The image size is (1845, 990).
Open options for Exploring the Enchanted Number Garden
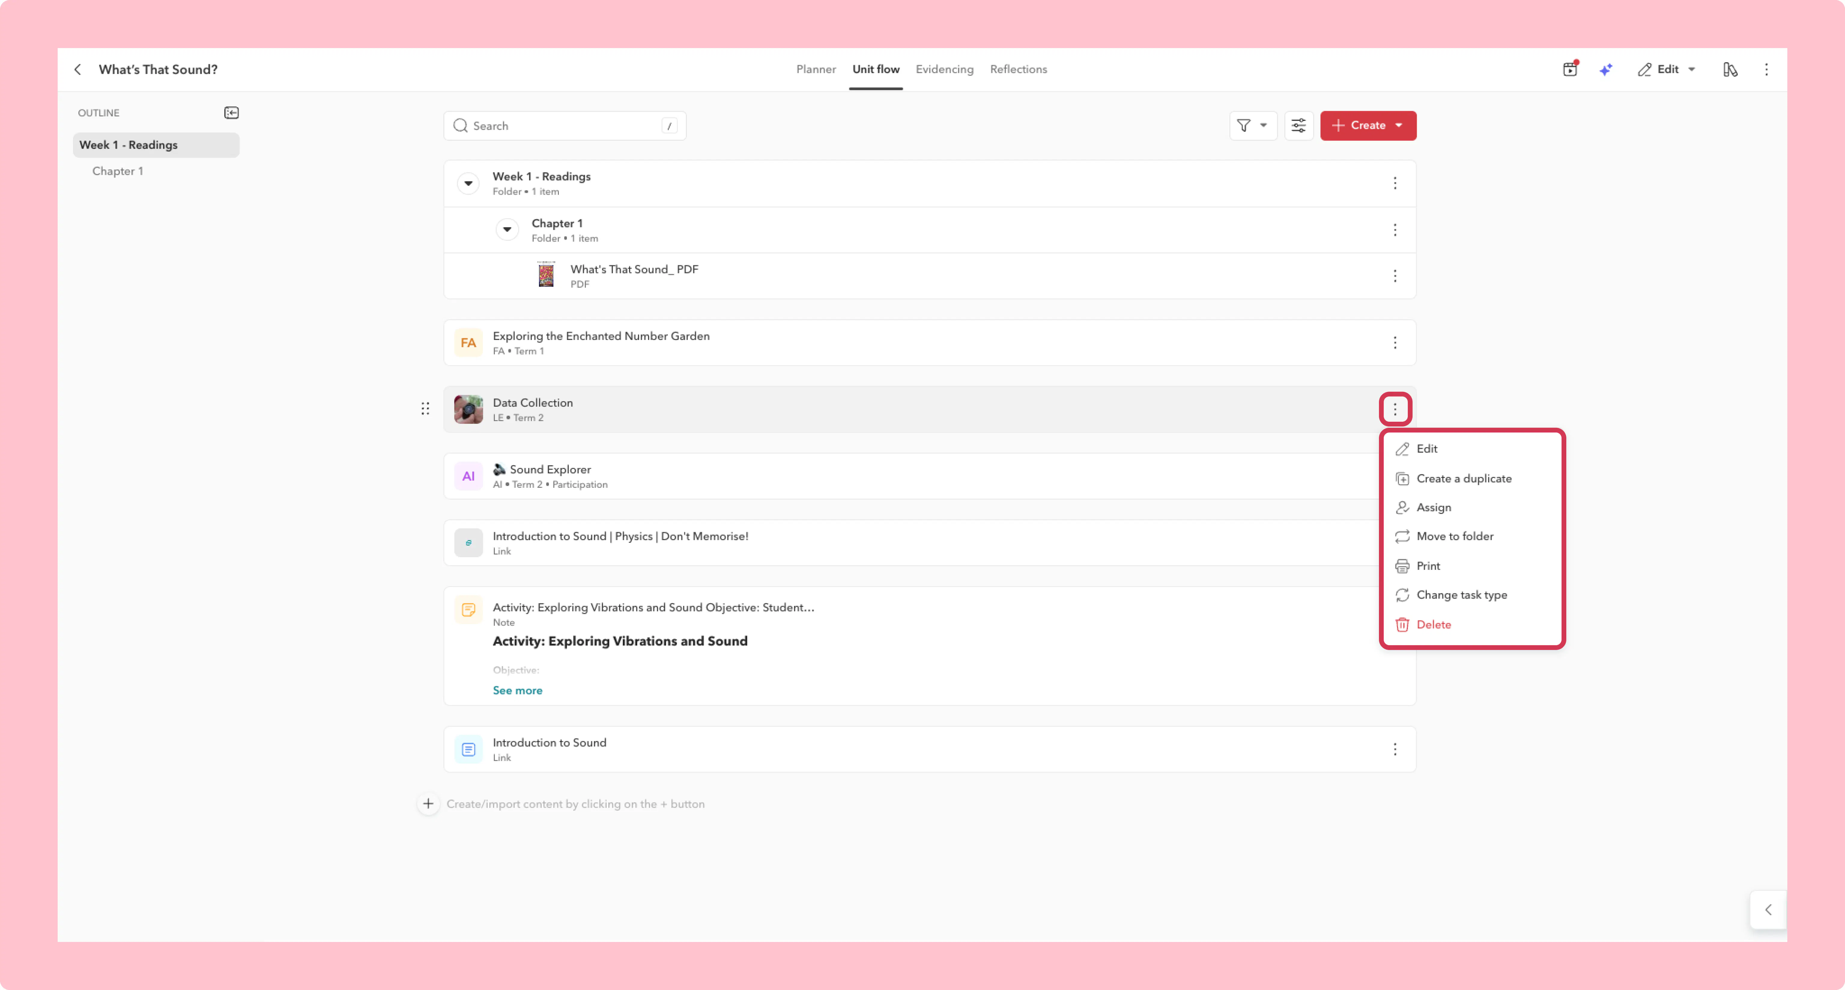pyautogui.click(x=1395, y=342)
